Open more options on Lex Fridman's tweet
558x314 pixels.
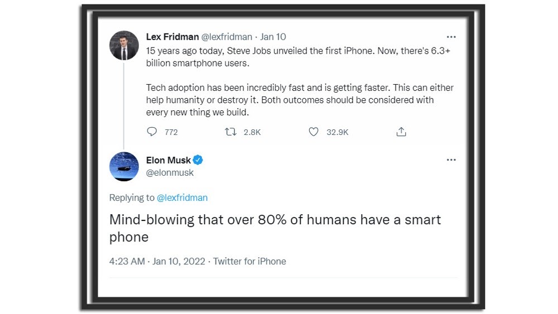pos(451,37)
